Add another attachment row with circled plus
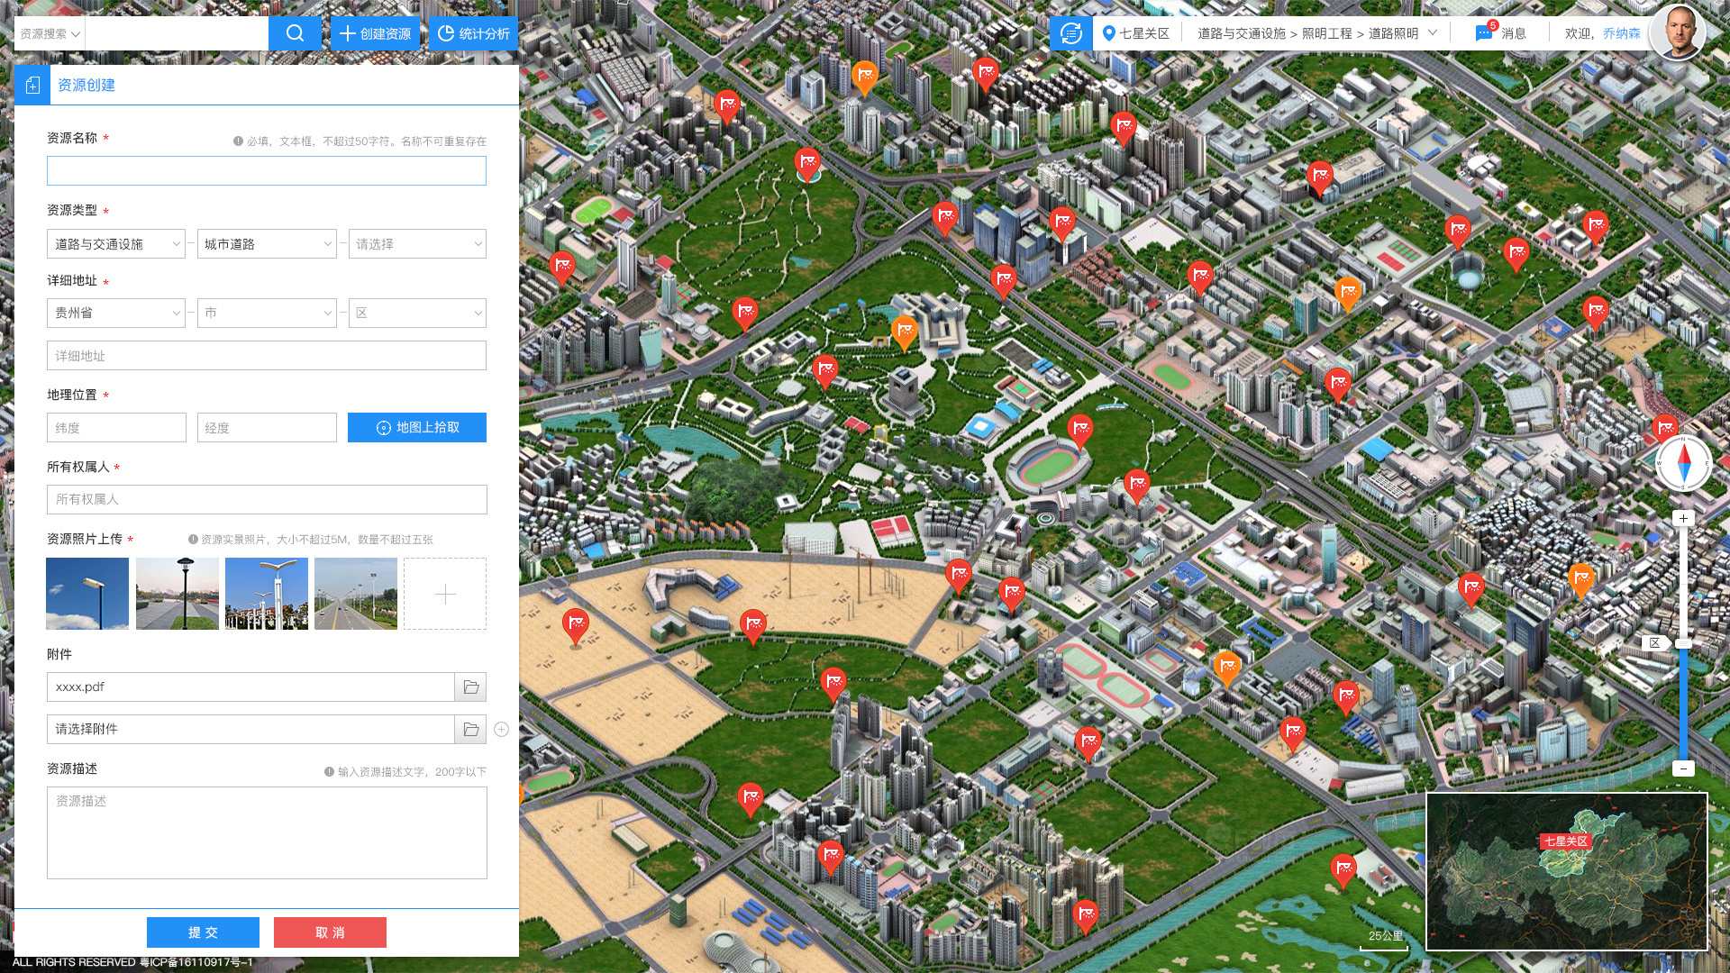This screenshot has width=1730, height=973. (502, 730)
